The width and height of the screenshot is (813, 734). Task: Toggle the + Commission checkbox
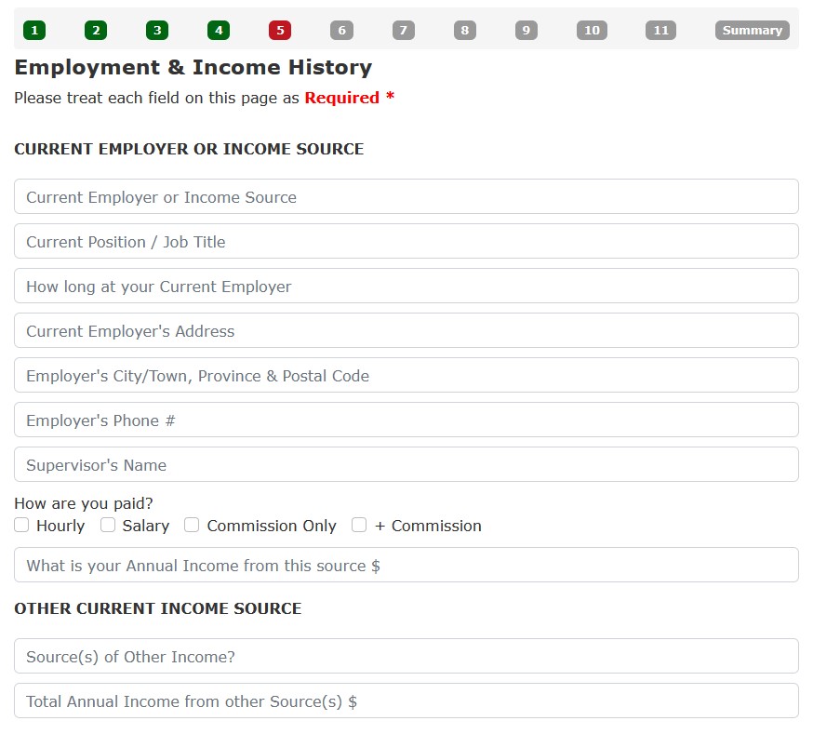pyautogui.click(x=359, y=526)
